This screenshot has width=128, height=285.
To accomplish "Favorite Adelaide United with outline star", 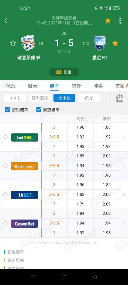I will click(13, 43).
